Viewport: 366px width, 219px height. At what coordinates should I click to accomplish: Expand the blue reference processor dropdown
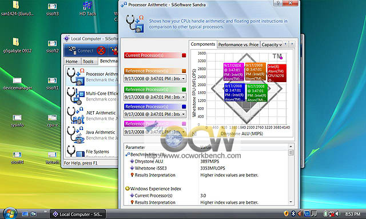(x=183, y=114)
